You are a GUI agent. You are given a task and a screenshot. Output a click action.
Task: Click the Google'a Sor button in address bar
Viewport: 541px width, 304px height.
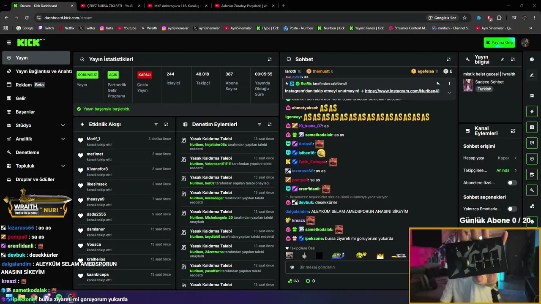click(x=442, y=18)
